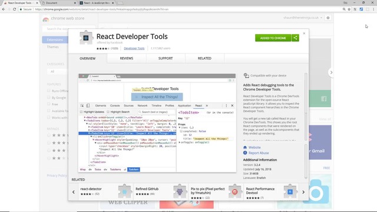Image resolution: width=377 pixels, height=212 pixels.
Task: Switch to the SUPPORT tab
Action: click(x=166, y=58)
